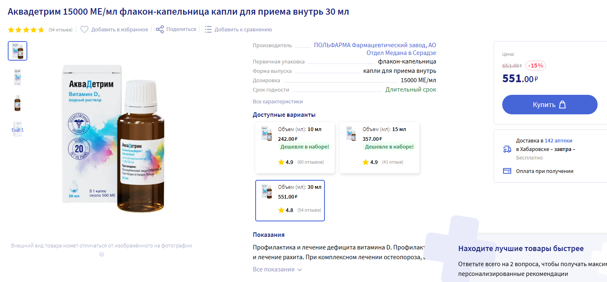Image resolution: width=607 pixels, height=282 pixels.
Task: Click the star icon in 30 мл variant
Action: (x=281, y=210)
